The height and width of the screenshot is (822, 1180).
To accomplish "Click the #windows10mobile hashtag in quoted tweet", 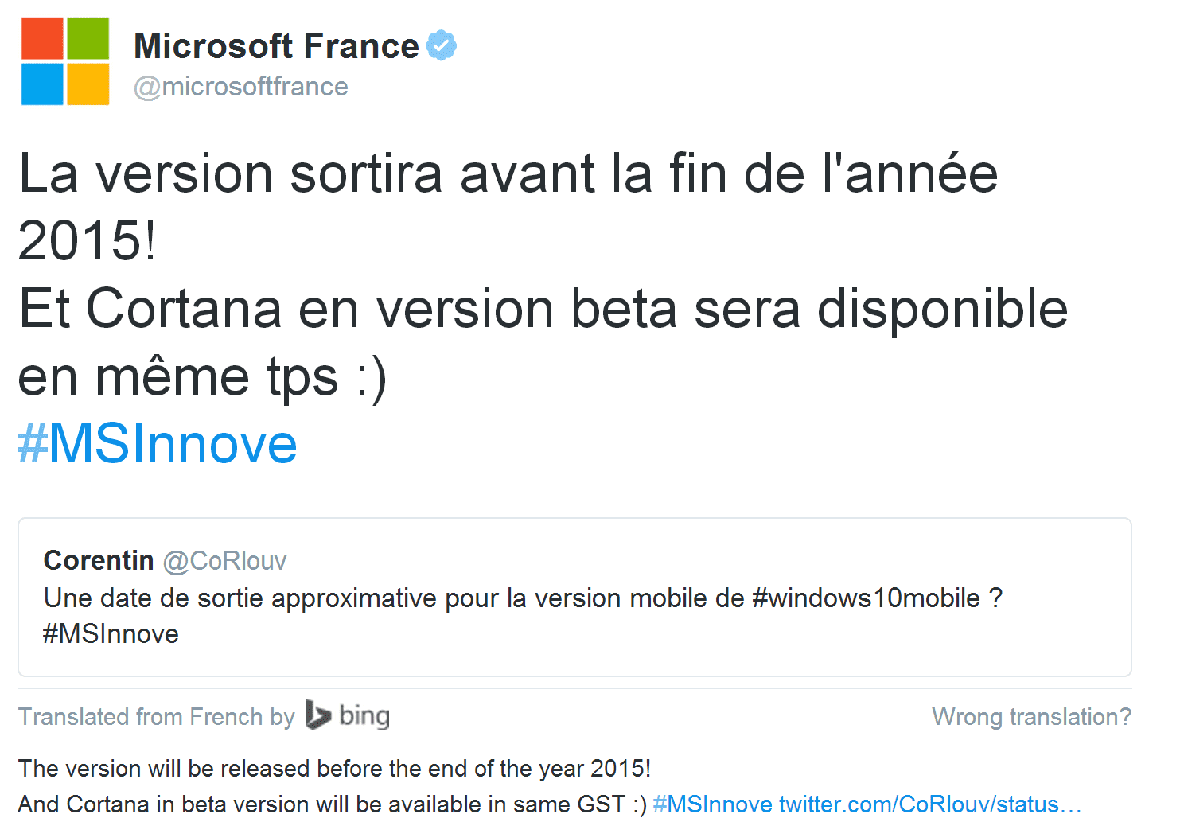I will tap(866, 598).
